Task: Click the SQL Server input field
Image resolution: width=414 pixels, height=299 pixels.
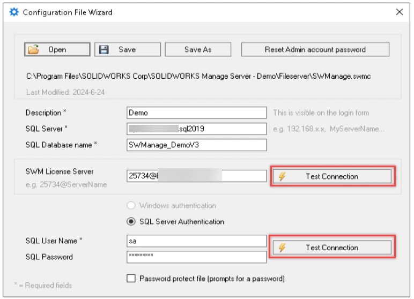Action: [x=196, y=129]
